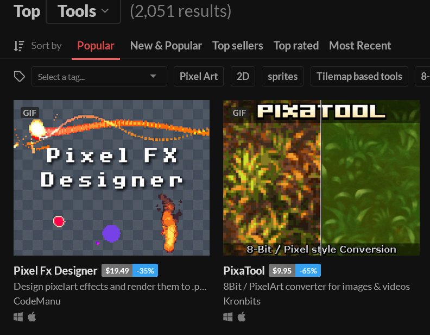Open the PixaTool title link

(x=244, y=271)
